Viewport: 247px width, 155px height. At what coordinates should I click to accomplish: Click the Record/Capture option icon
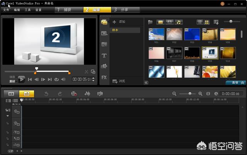click(74, 94)
